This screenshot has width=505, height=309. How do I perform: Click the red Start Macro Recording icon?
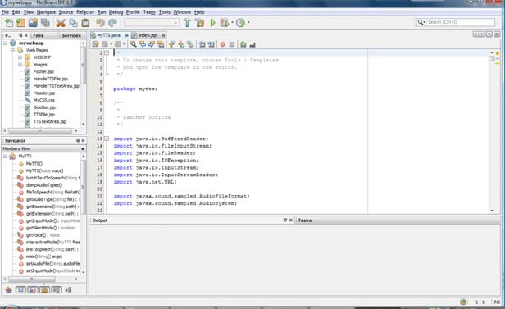222,44
